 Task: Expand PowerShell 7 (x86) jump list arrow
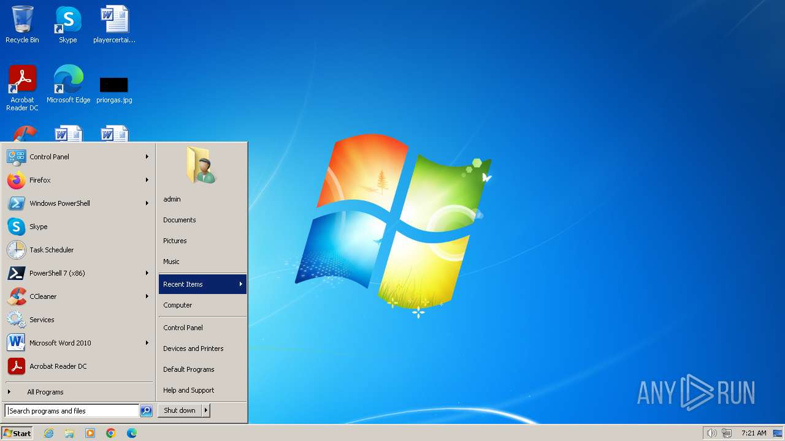(x=147, y=273)
